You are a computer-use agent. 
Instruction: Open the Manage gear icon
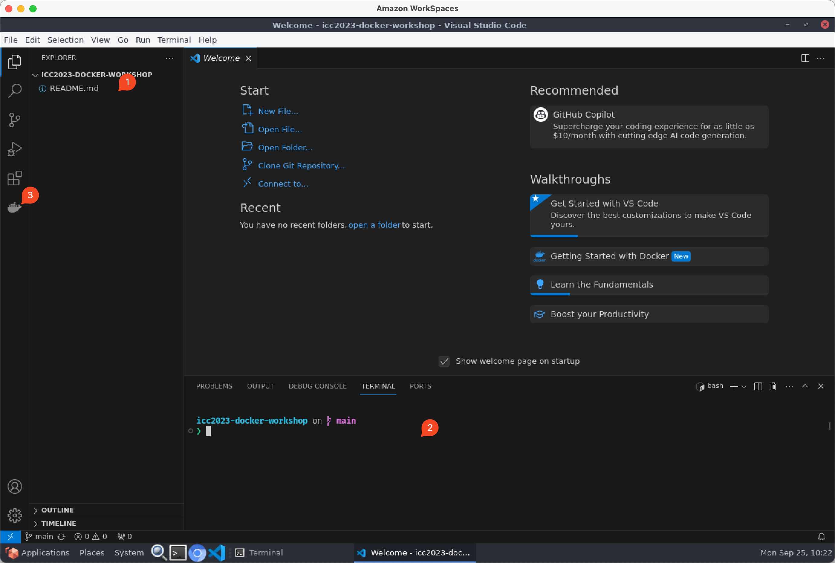pos(14,516)
